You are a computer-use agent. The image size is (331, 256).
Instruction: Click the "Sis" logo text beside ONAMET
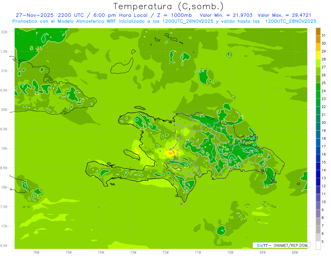tap(259, 245)
